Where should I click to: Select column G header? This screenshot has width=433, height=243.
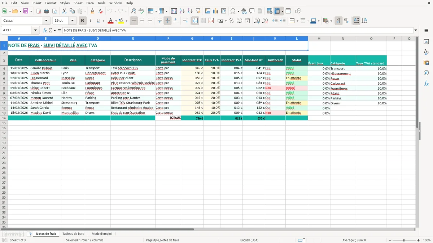[192, 39]
